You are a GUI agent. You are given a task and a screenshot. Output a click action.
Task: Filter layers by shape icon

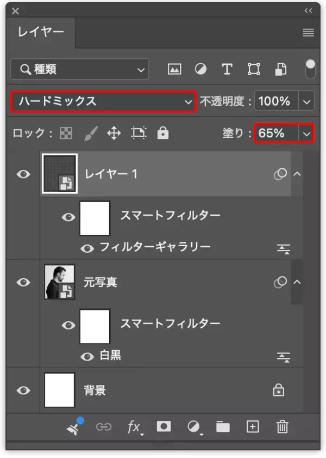[x=254, y=69]
